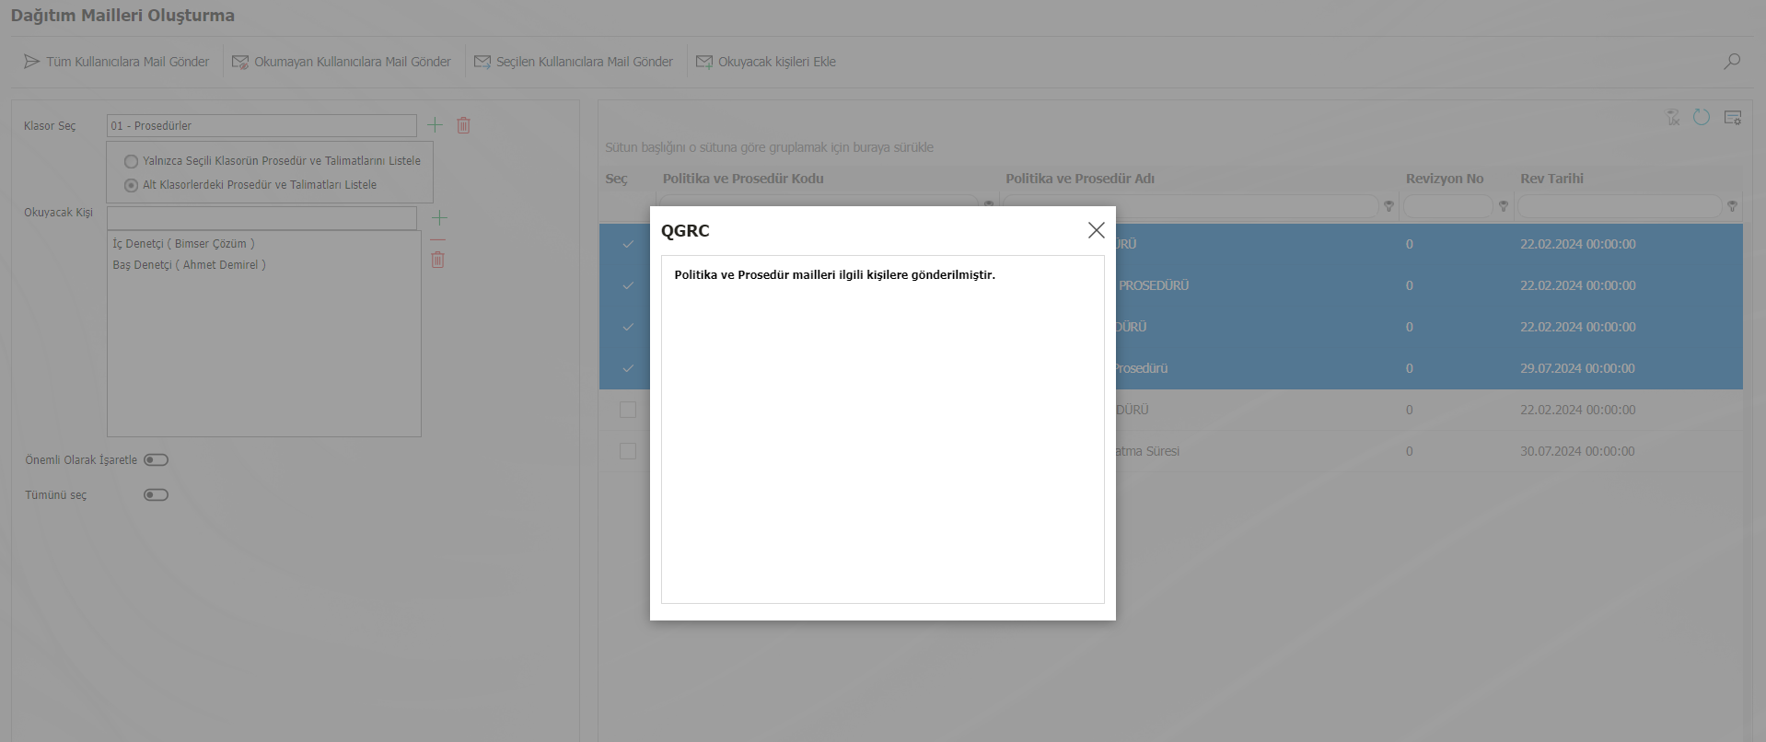
Task: Check the unselected row dated 22.02.2024
Action: [x=628, y=410]
